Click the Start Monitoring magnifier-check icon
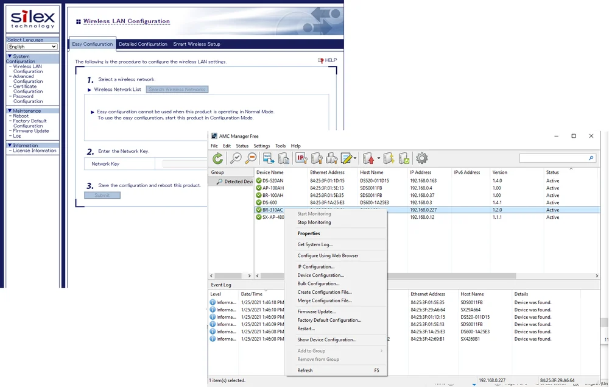The height and width of the screenshot is (387, 609). click(x=235, y=158)
